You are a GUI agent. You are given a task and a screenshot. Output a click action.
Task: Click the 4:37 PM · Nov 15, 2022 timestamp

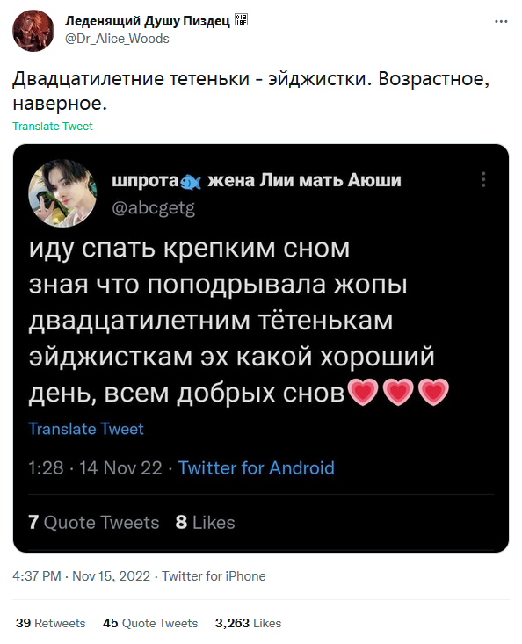click(82, 576)
